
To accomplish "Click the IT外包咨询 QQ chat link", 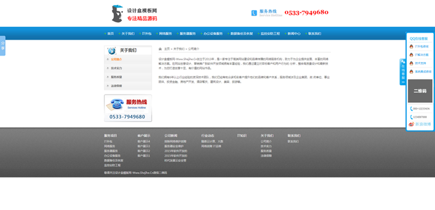I will (422, 46).
